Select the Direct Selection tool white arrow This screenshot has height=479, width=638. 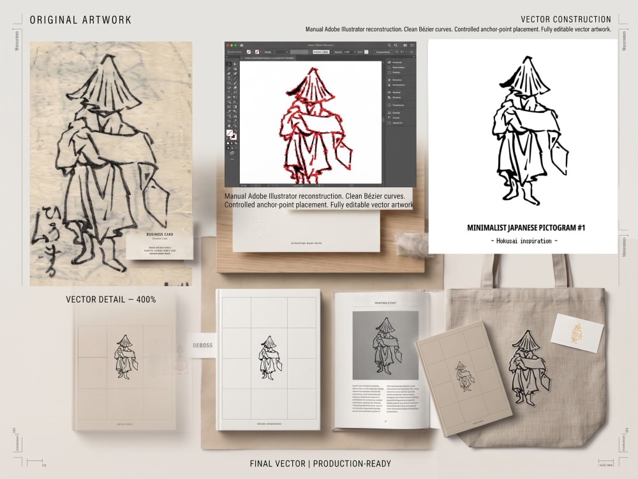235,64
